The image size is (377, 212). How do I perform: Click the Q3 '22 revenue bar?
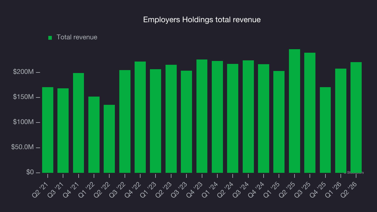click(125, 121)
